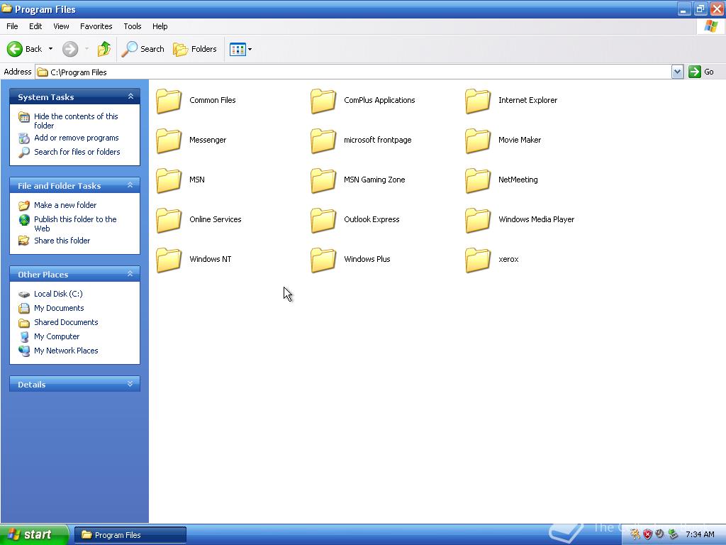Expand the address bar dropdown list
Image resolution: width=726 pixels, height=545 pixels.
pyautogui.click(x=677, y=72)
